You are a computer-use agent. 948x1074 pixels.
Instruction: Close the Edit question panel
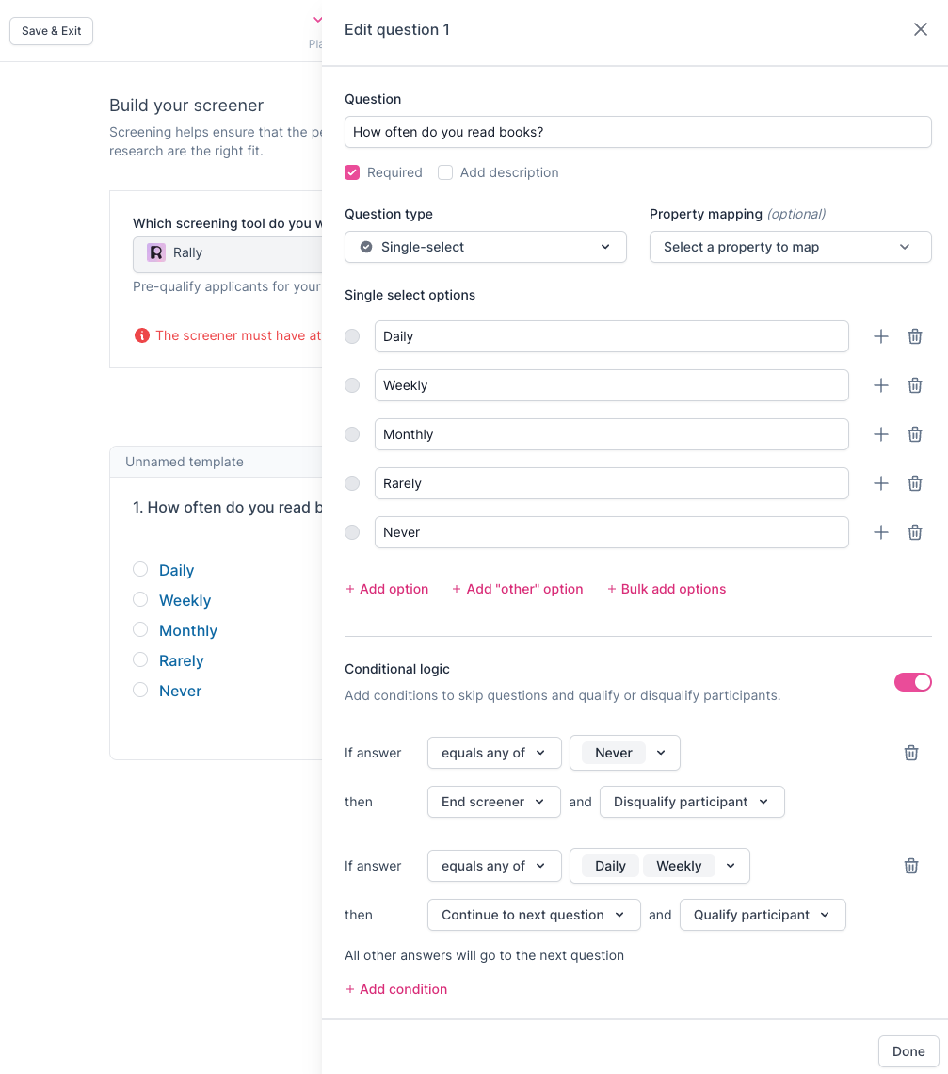click(x=920, y=29)
